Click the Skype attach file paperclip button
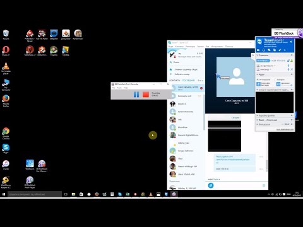The width and height of the screenshot is (303, 227). (211, 185)
